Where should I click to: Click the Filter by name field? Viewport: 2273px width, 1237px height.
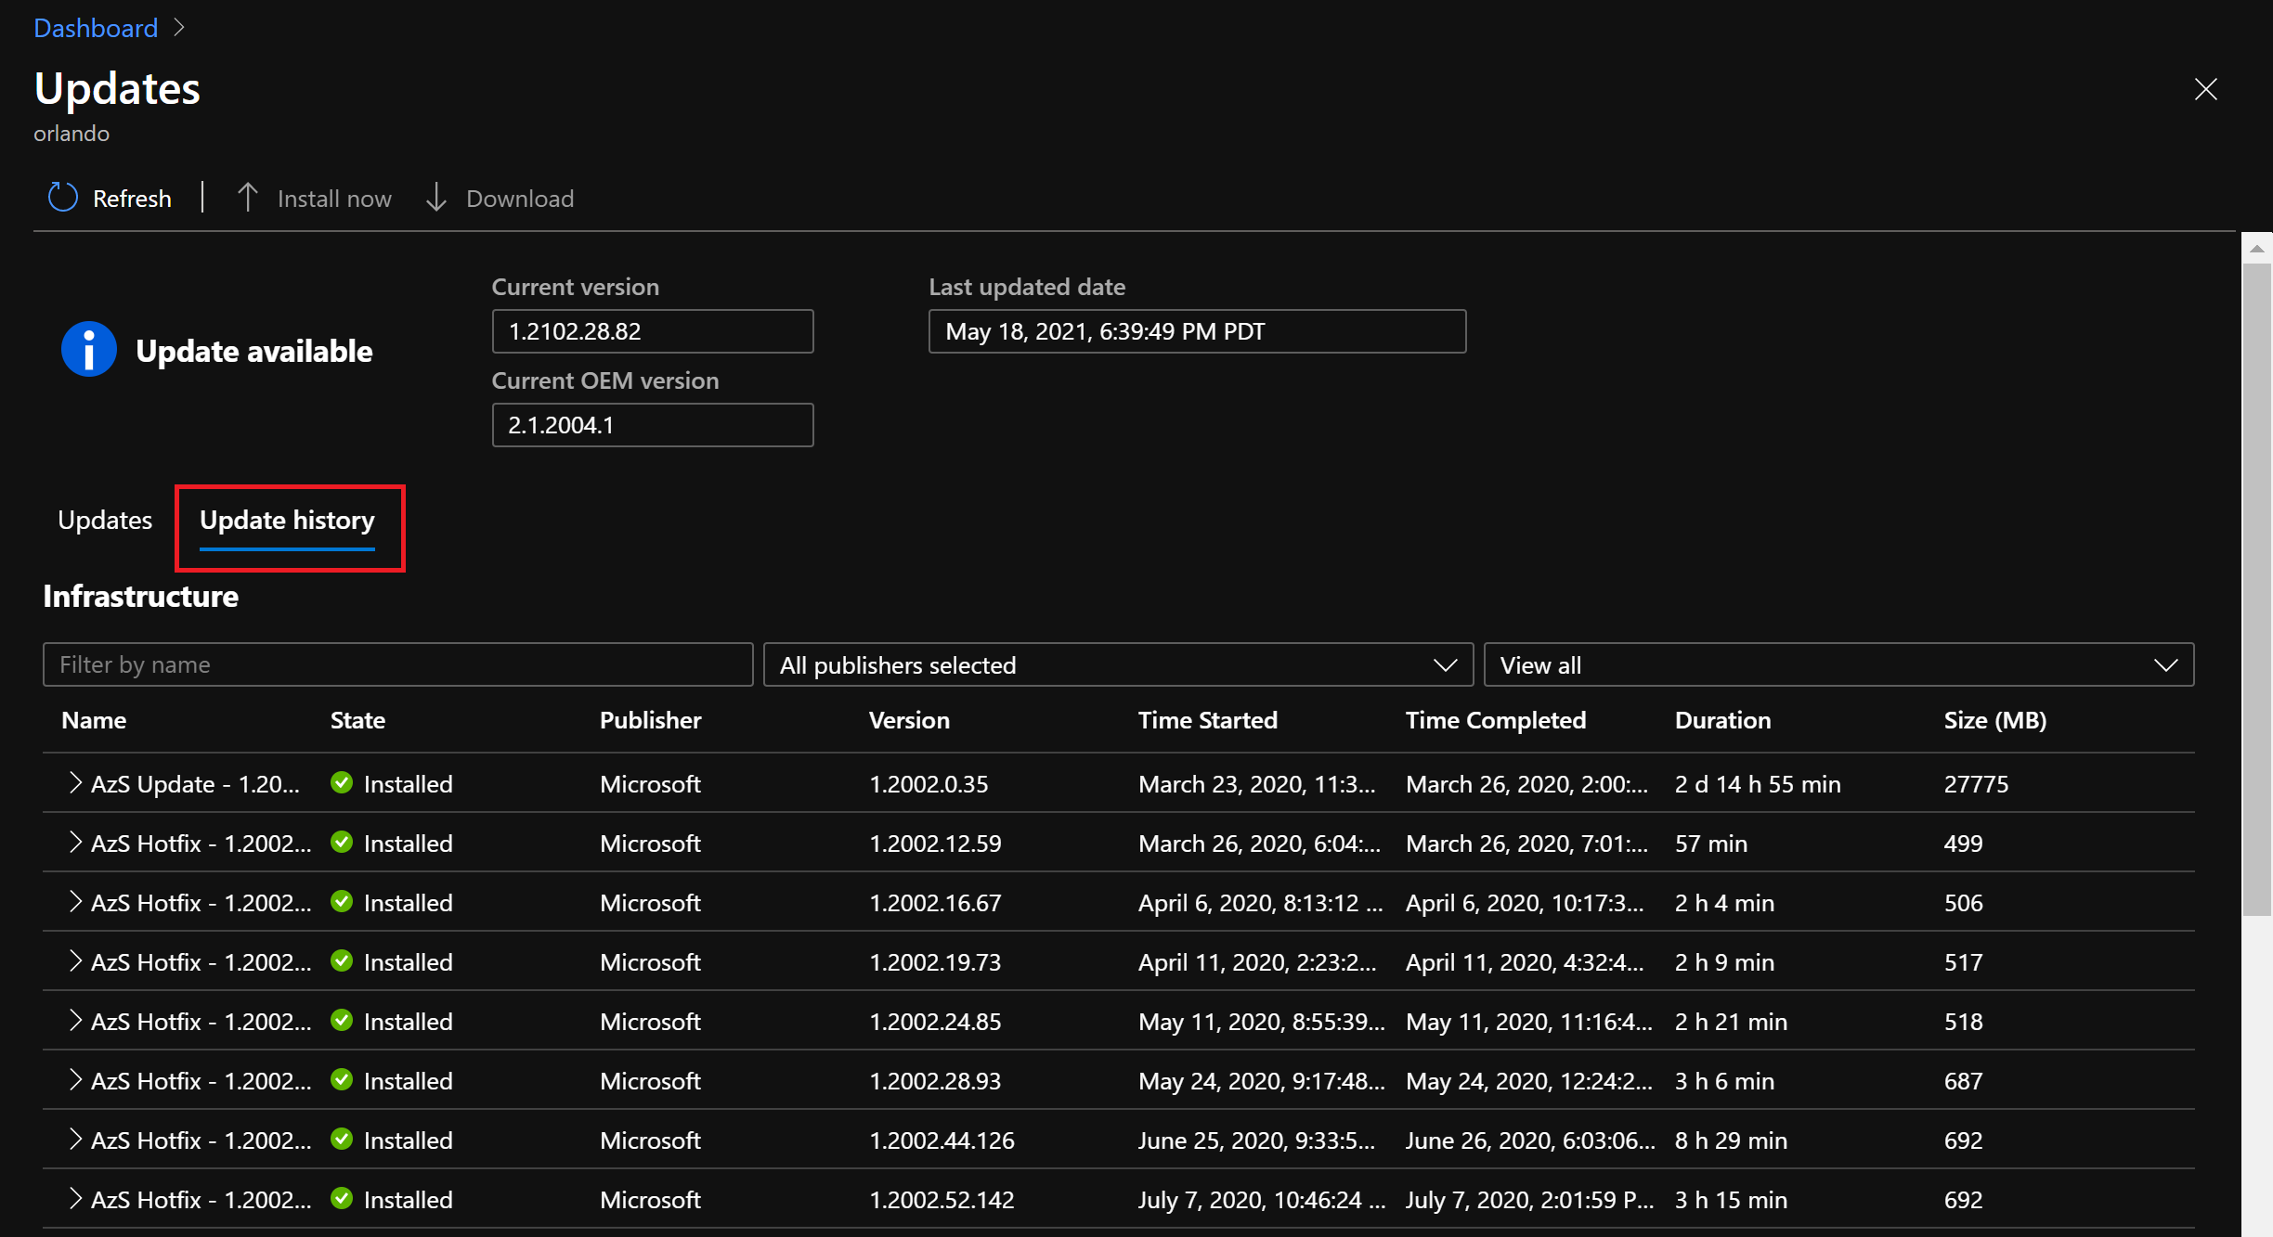click(x=397, y=664)
